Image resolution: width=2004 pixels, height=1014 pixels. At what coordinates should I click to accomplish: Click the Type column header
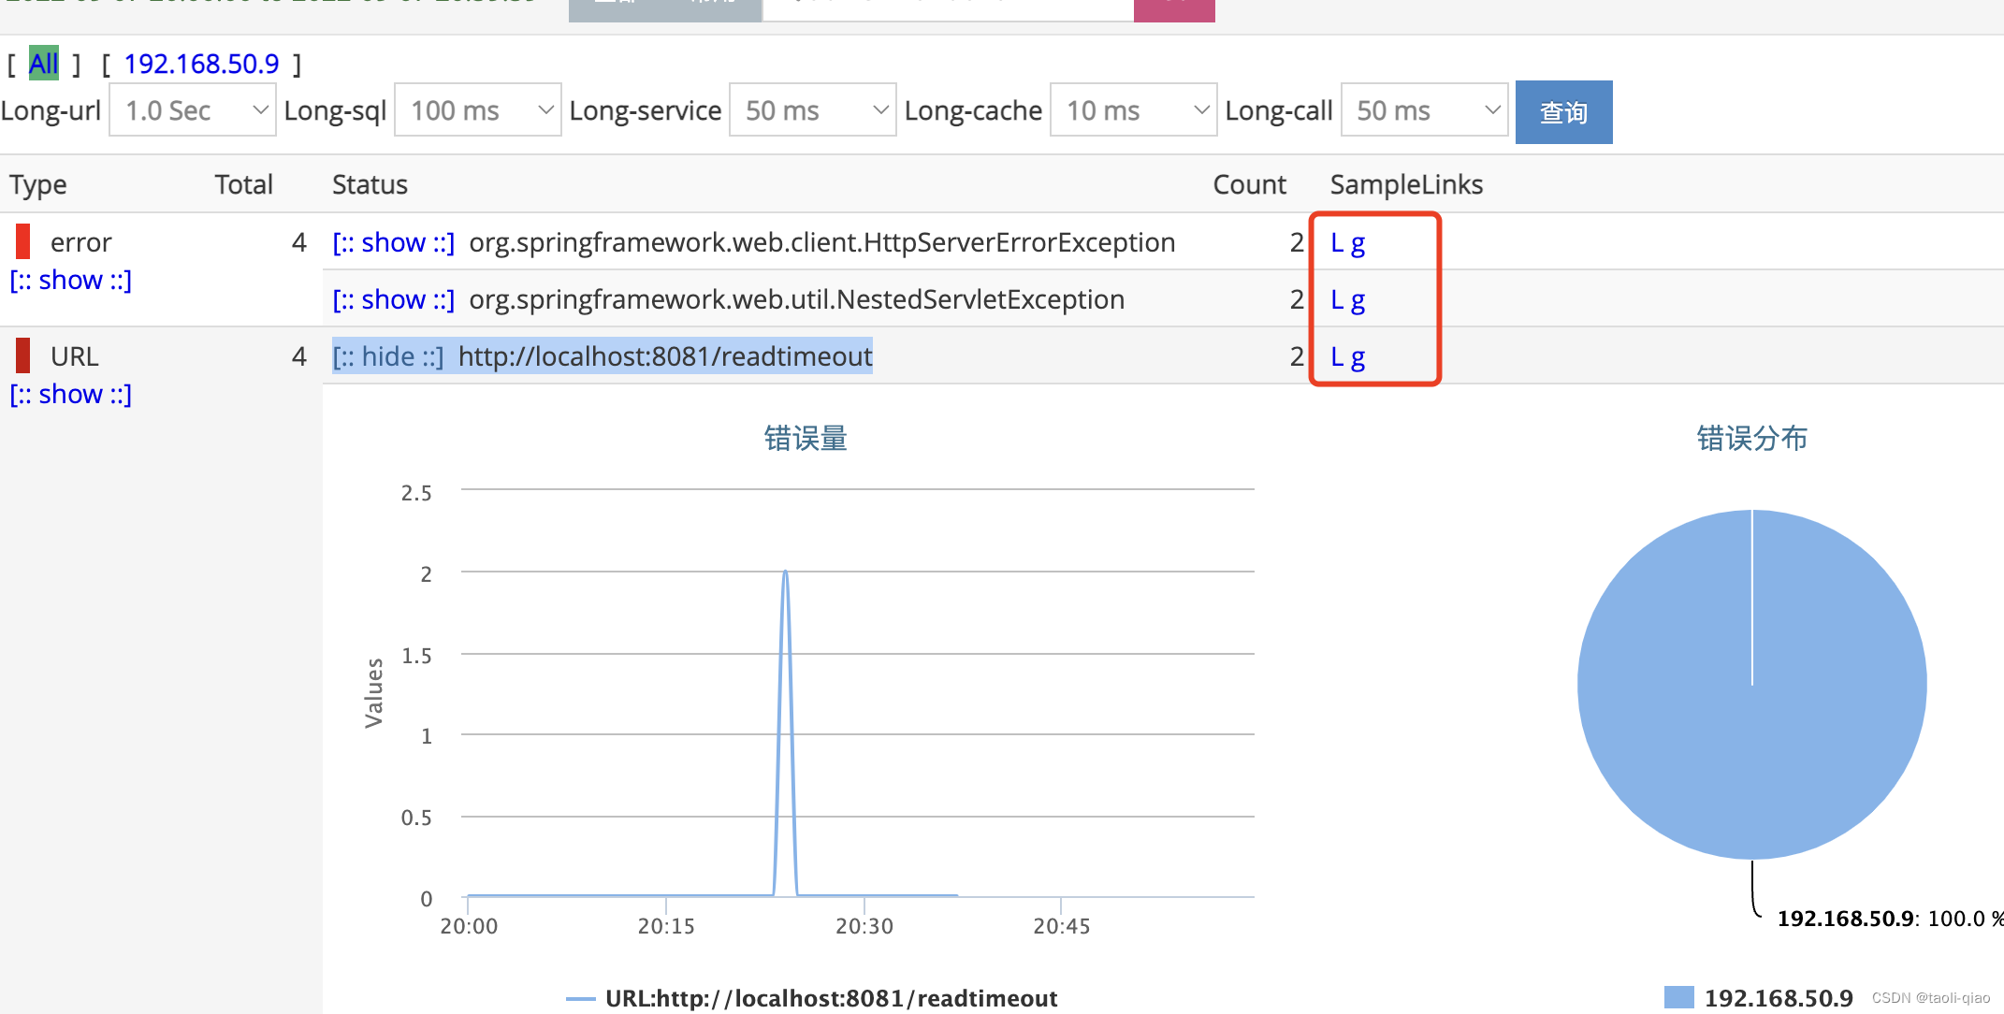(x=38, y=185)
